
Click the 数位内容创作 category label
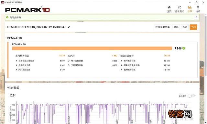(127, 56)
